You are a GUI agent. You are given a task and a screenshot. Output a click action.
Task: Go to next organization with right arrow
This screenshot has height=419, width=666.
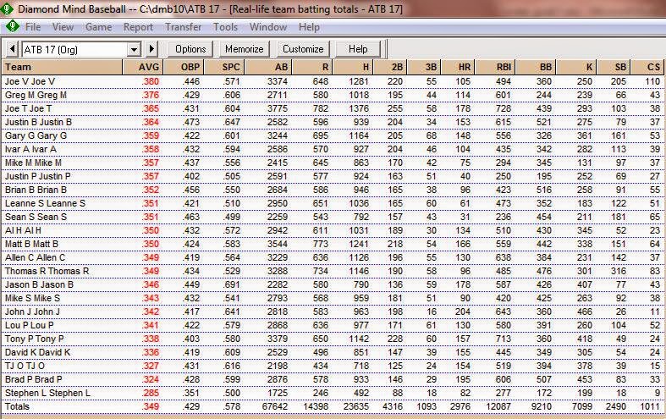pyautogui.click(x=151, y=49)
